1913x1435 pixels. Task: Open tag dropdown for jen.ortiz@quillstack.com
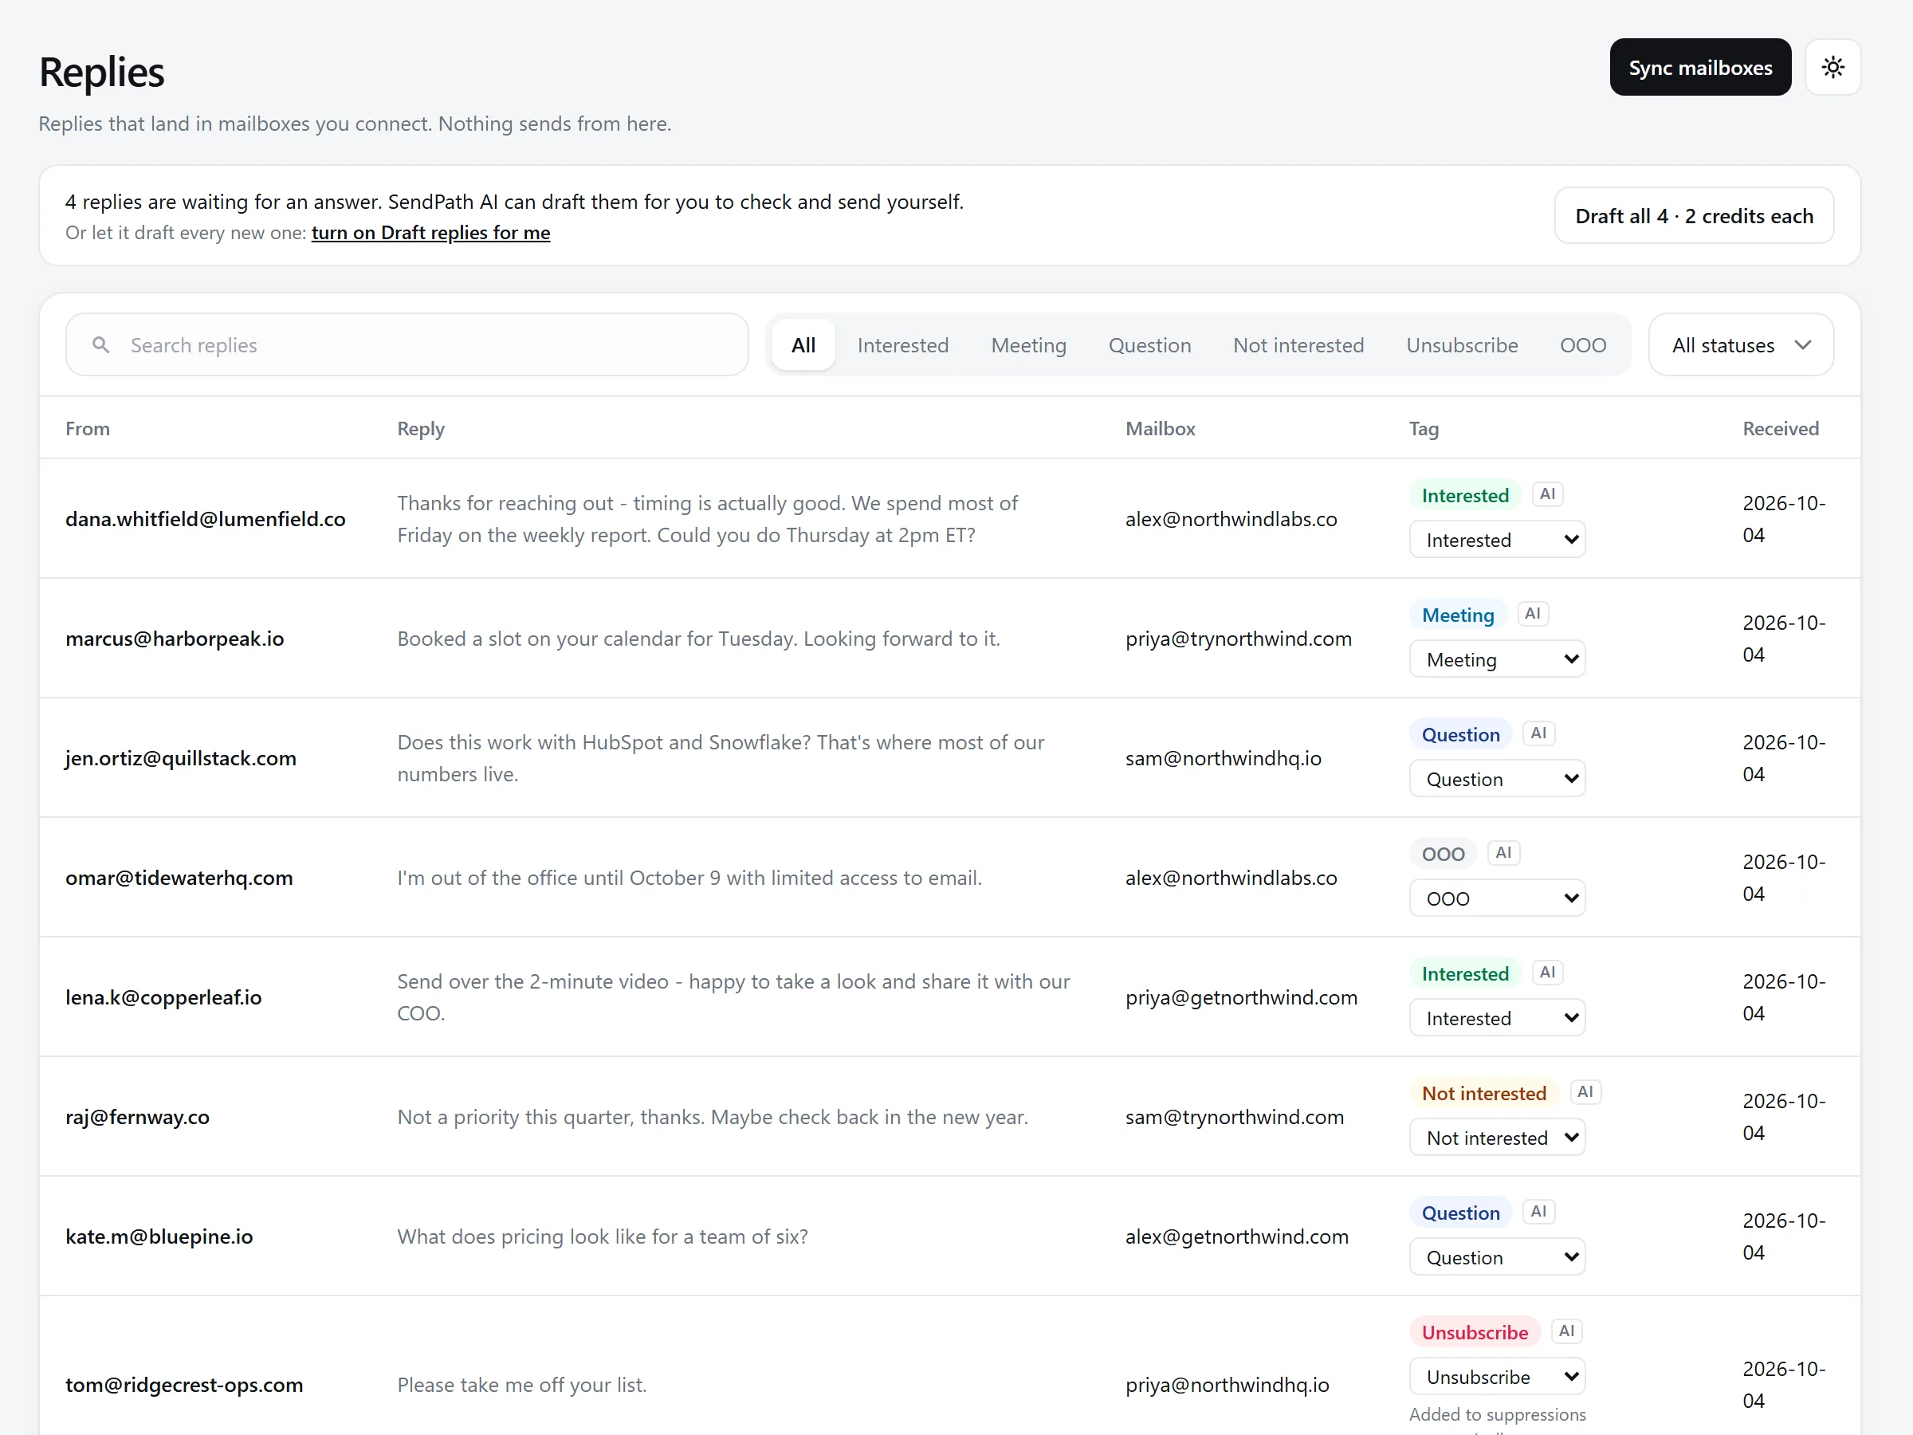(1496, 778)
